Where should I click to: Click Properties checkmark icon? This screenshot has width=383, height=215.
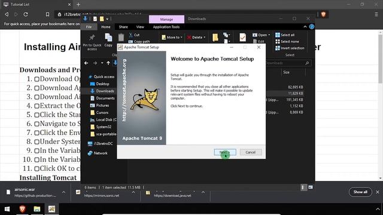click(242, 38)
